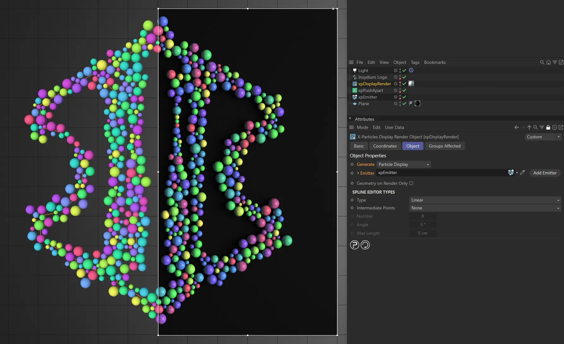Click the material swatch on the Plane object
This screenshot has width=564, height=344.
(x=417, y=103)
